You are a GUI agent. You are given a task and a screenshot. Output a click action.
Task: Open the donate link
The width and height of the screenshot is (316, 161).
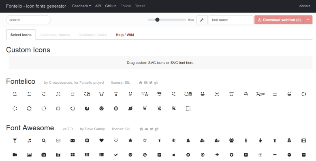tap(305, 6)
